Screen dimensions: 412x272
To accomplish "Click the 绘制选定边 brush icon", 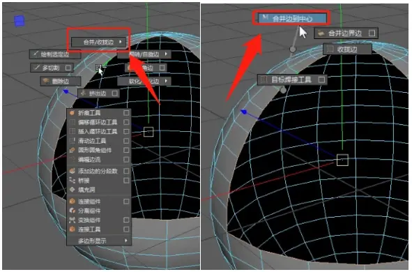I will pyautogui.click(x=36, y=54).
